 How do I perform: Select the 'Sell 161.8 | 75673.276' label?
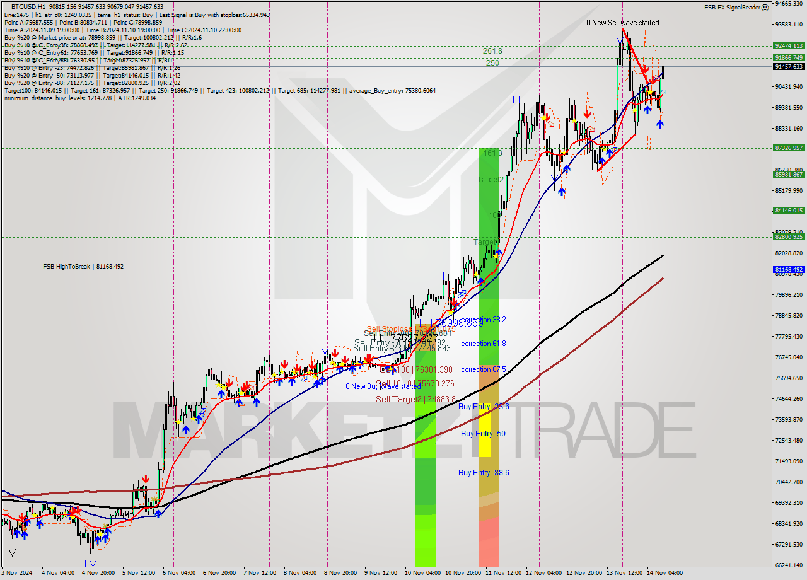coord(415,383)
